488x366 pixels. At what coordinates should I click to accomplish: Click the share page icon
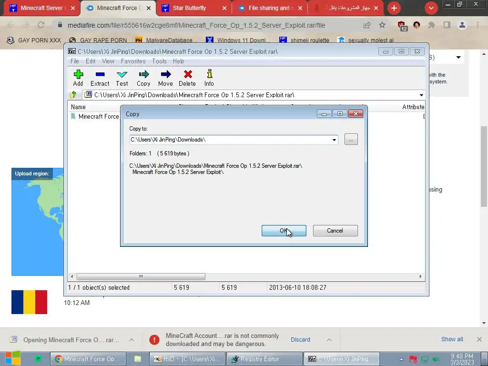coord(367,25)
